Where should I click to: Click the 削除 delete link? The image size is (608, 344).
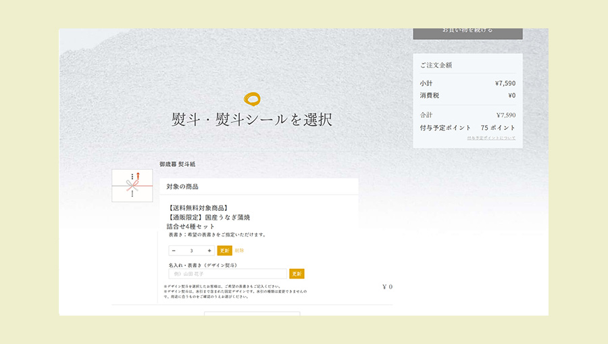click(239, 251)
